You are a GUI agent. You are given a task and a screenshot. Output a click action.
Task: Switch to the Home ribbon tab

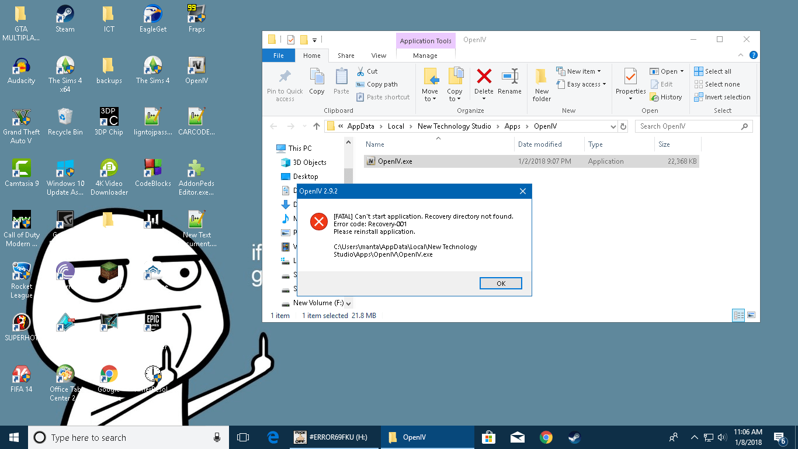click(311, 56)
